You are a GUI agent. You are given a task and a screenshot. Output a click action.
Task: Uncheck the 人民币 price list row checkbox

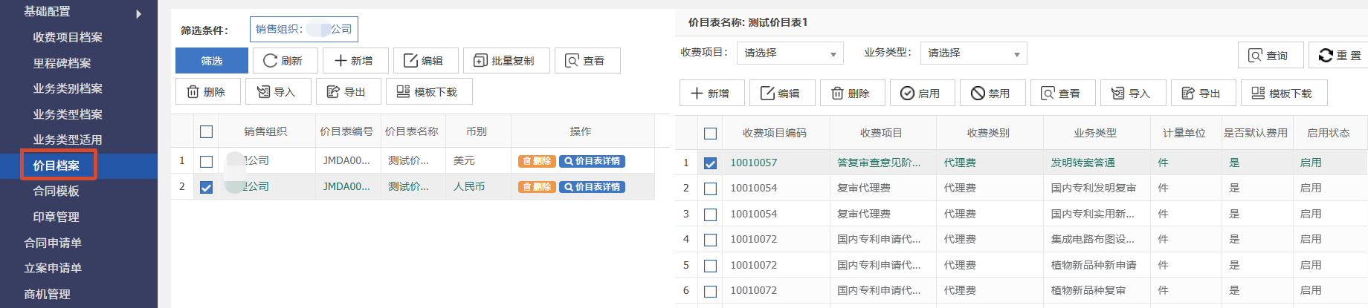[207, 188]
